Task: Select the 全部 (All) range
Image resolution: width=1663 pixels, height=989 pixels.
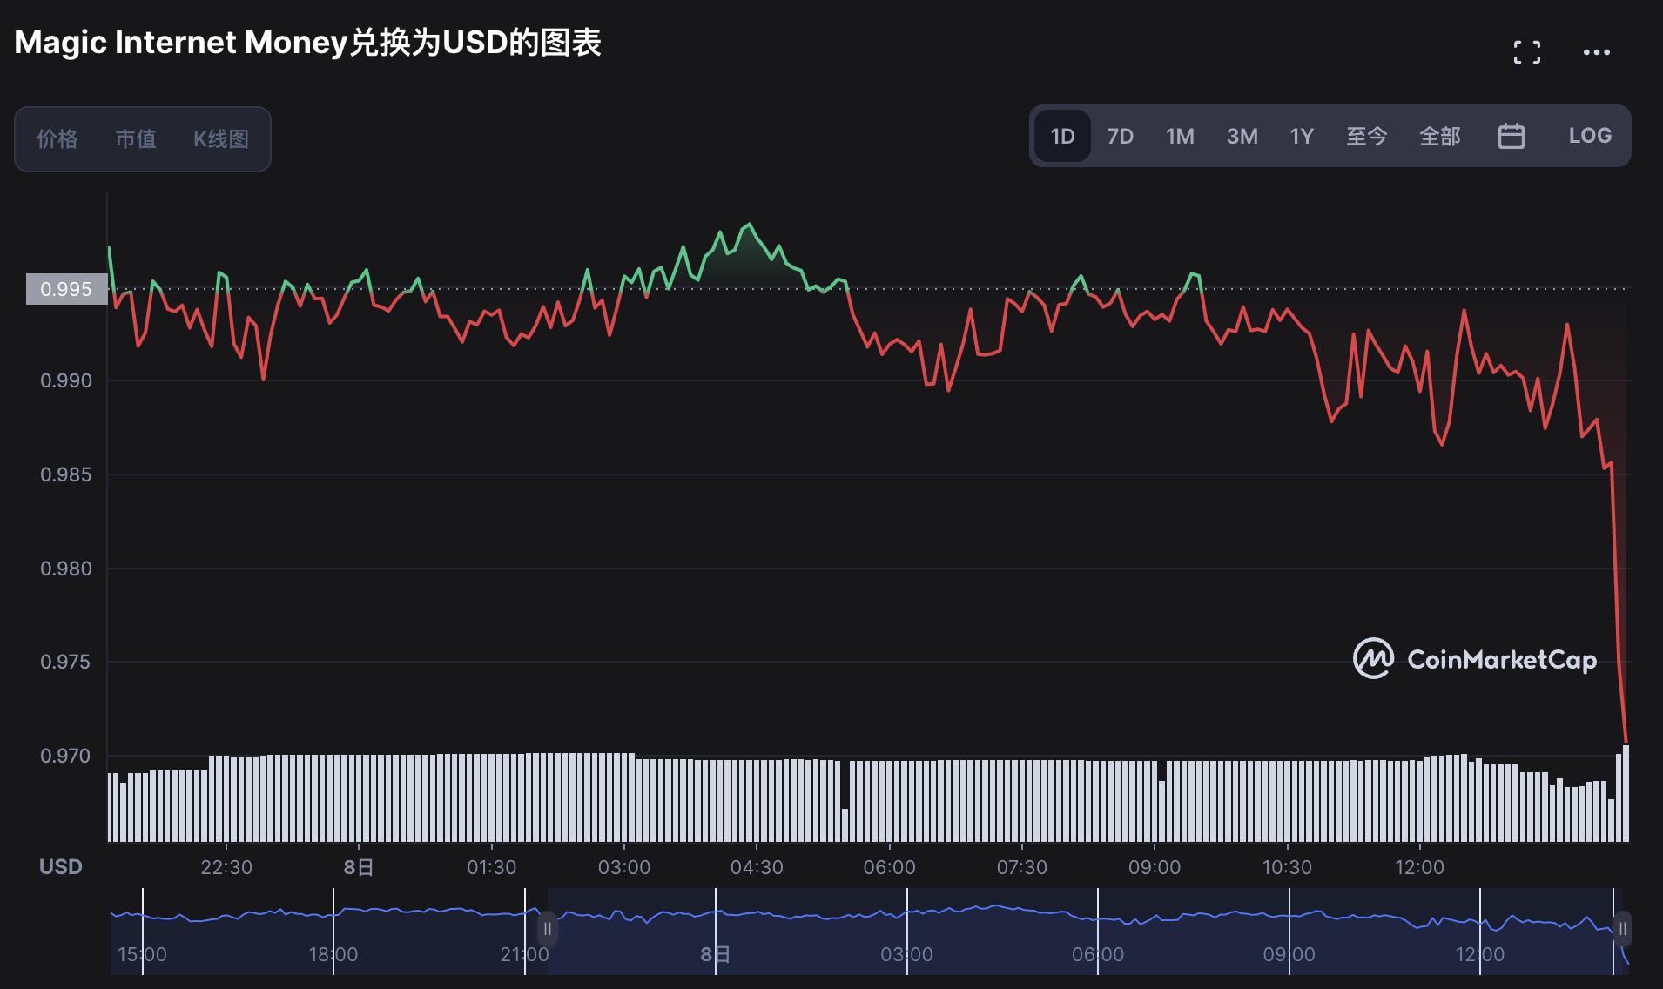Action: [x=1439, y=136]
